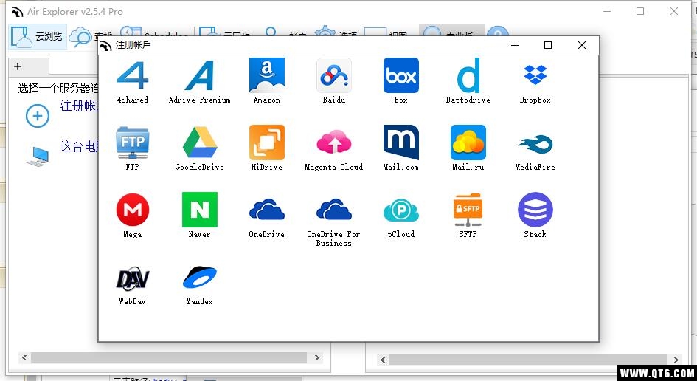The width and height of the screenshot is (697, 381).
Task: Add a new tab with plus button
Action: [18, 66]
